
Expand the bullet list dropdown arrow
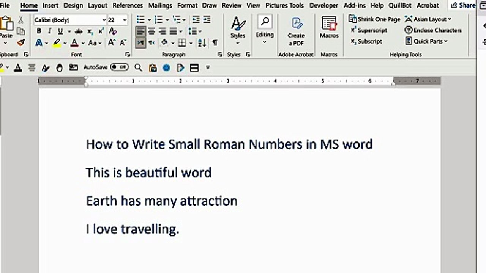pos(149,20)
